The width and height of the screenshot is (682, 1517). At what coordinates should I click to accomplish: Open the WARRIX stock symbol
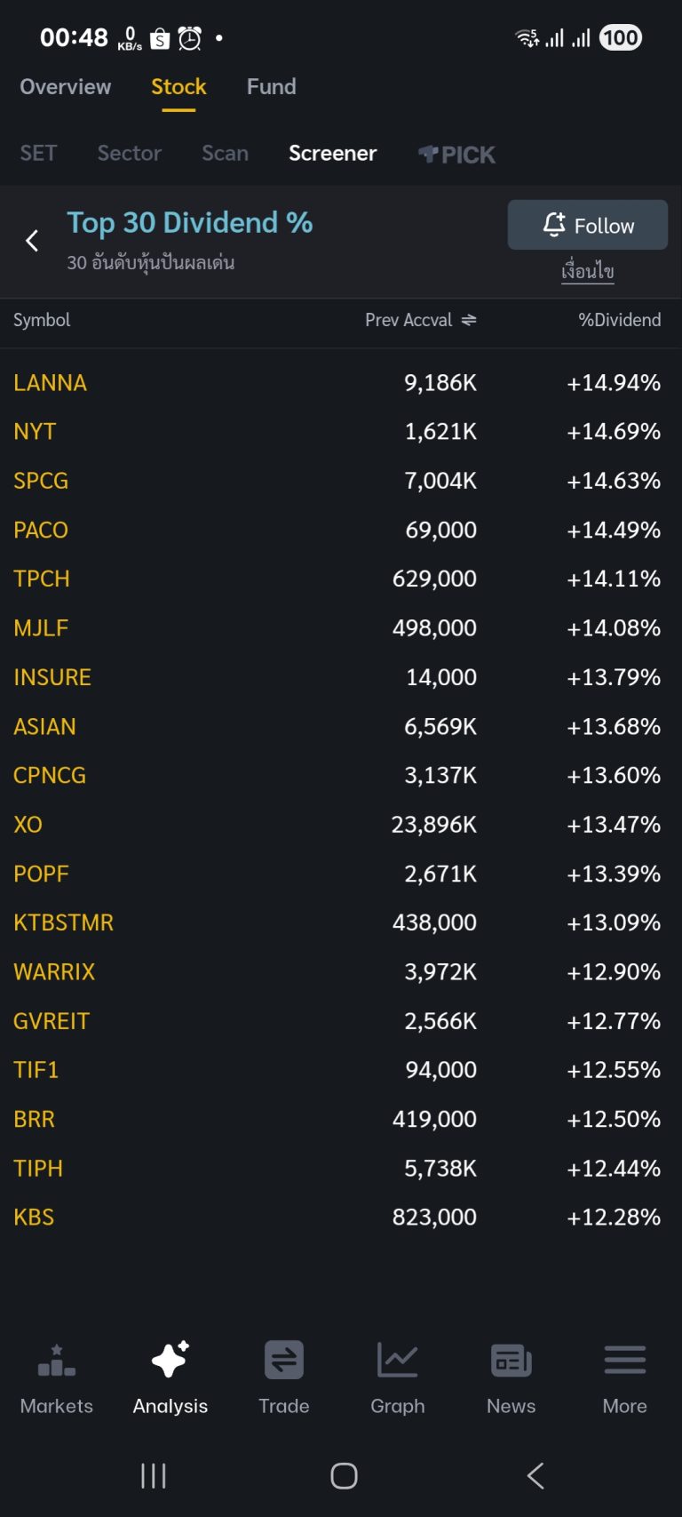pyautogui.click(x=54, y=972)
